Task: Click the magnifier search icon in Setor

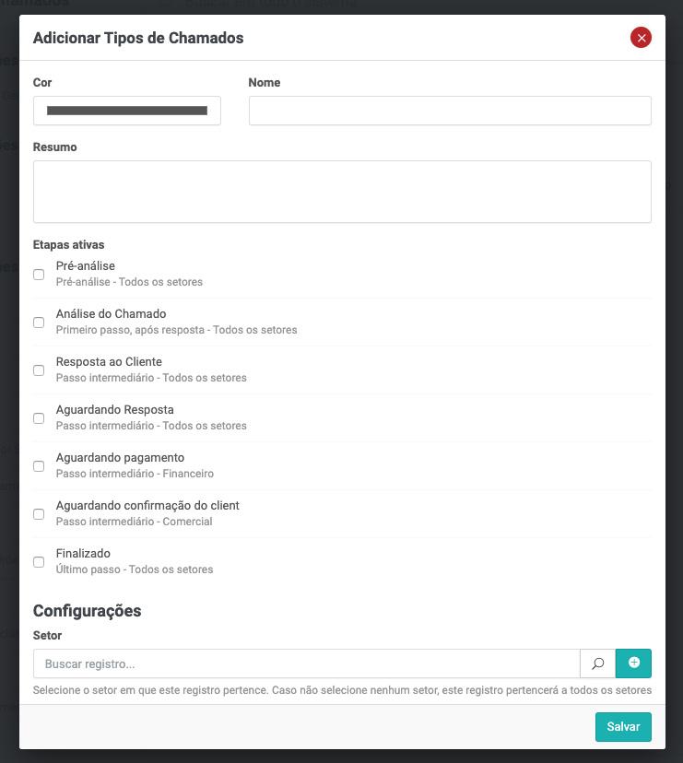Action: [x=597, y=663]
